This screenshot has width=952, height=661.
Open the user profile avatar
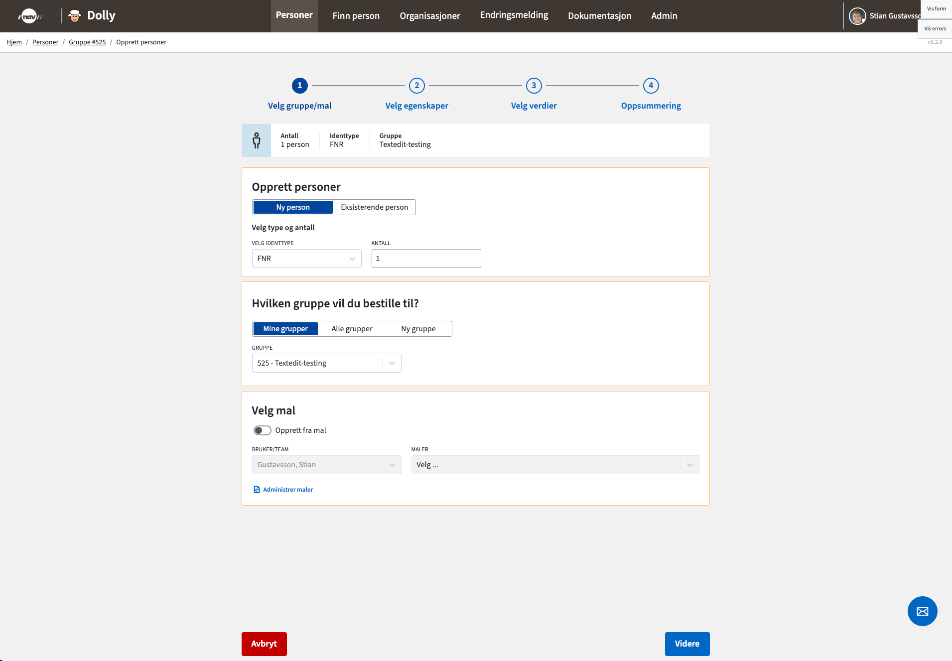(857, 16)
